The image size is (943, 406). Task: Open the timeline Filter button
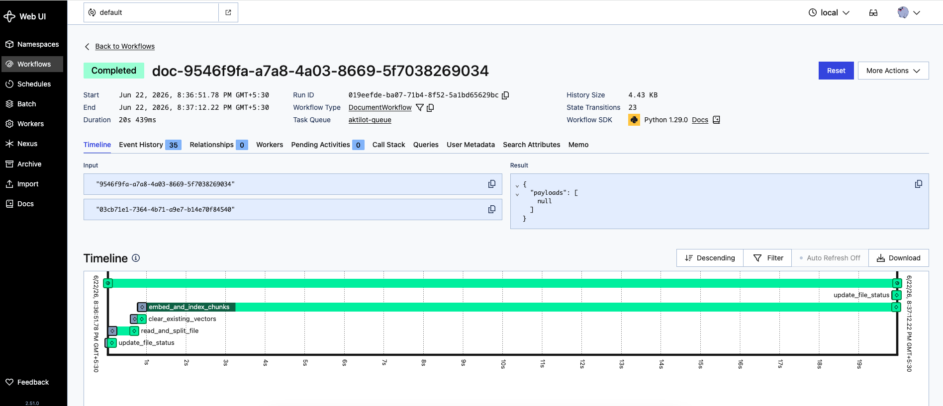coord(768,258)
